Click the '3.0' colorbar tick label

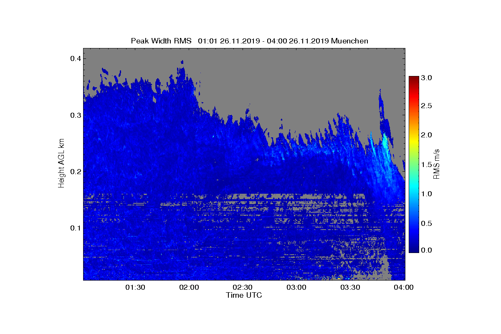coord(426,78)
